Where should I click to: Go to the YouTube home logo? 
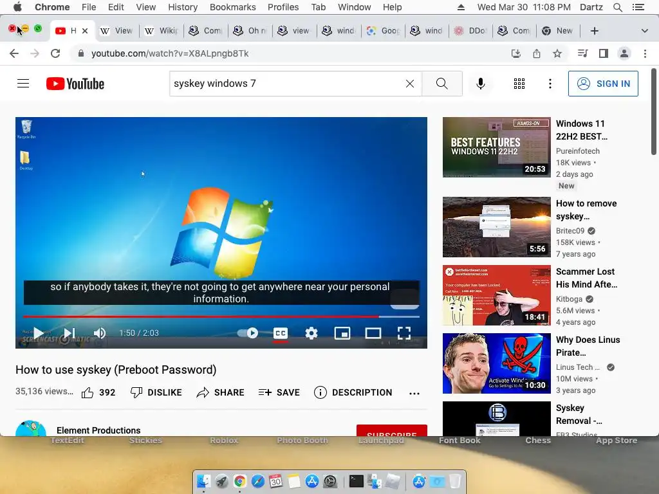pyautogui.click(x=75, y=84)
